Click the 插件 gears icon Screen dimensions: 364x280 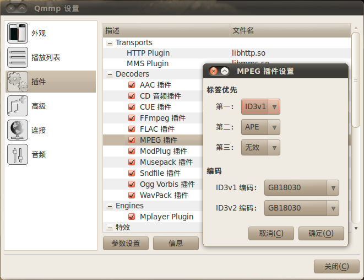18,82
